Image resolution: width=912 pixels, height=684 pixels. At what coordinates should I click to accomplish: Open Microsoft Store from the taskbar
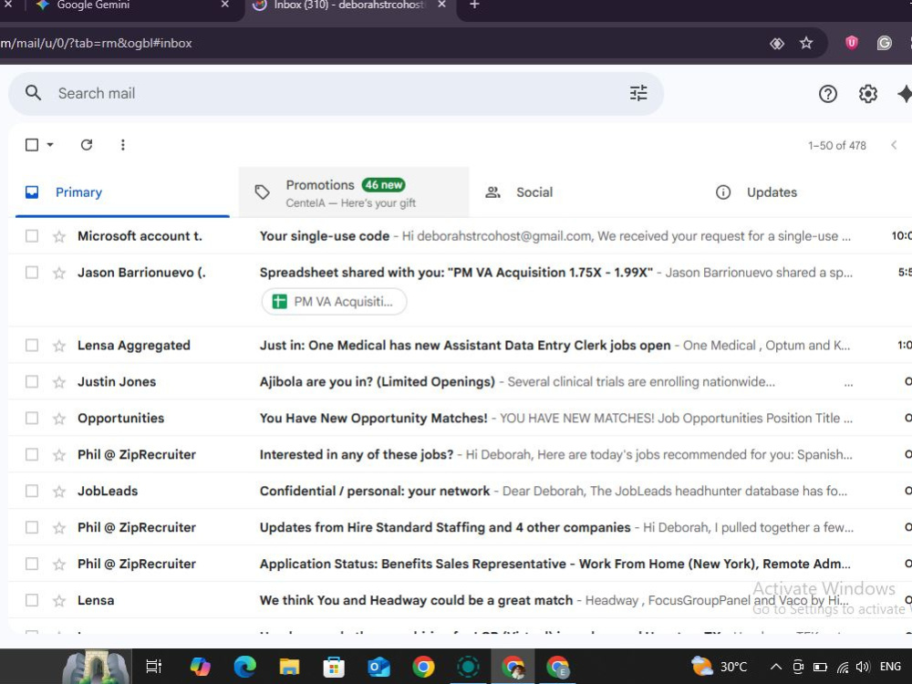click(334, 667)
